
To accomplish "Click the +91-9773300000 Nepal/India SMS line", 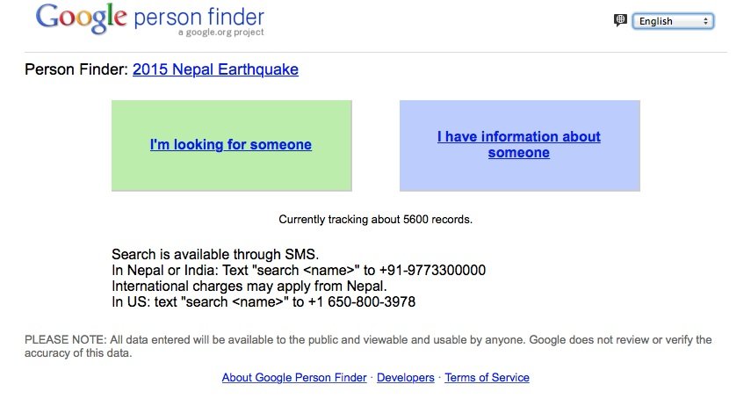I will tap(299, 271).
